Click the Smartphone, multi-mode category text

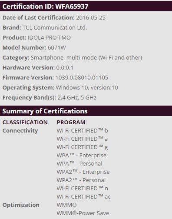click(x=86, y=58)
